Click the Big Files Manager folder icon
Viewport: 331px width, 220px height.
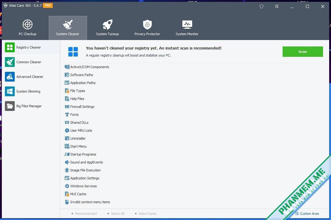tap(10, 106)
